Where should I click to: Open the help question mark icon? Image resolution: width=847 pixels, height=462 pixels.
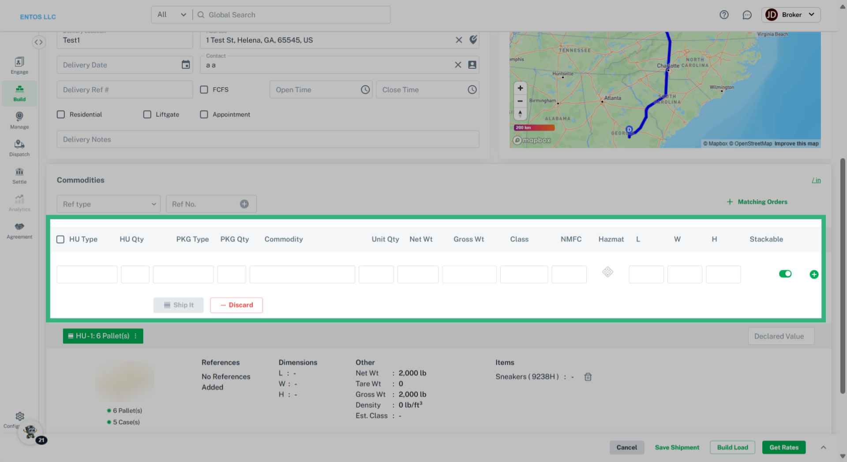pos(724,15)
